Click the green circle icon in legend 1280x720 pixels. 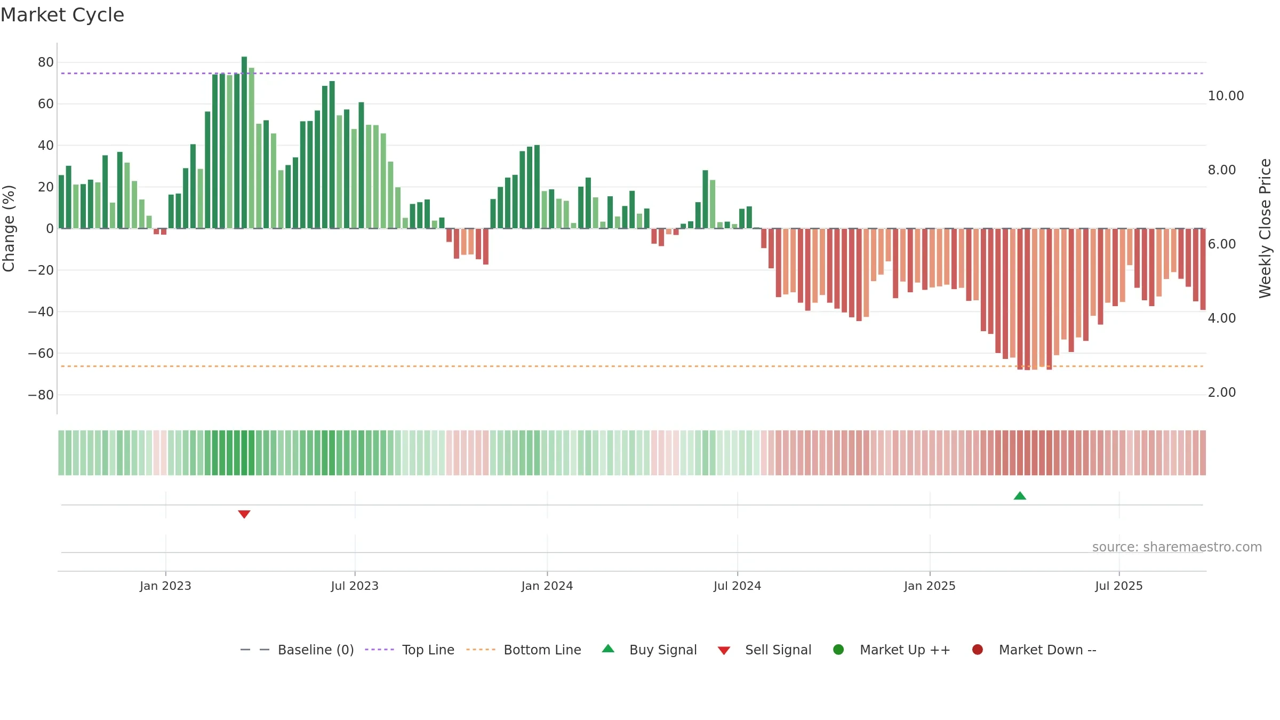tap(838, 650)
